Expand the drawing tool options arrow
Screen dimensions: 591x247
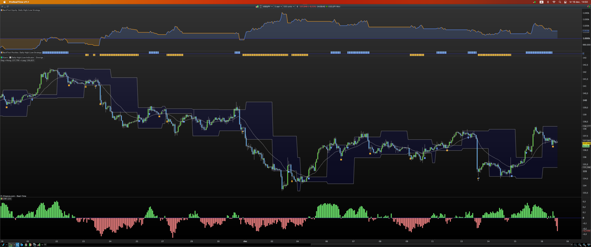[7, 245]
